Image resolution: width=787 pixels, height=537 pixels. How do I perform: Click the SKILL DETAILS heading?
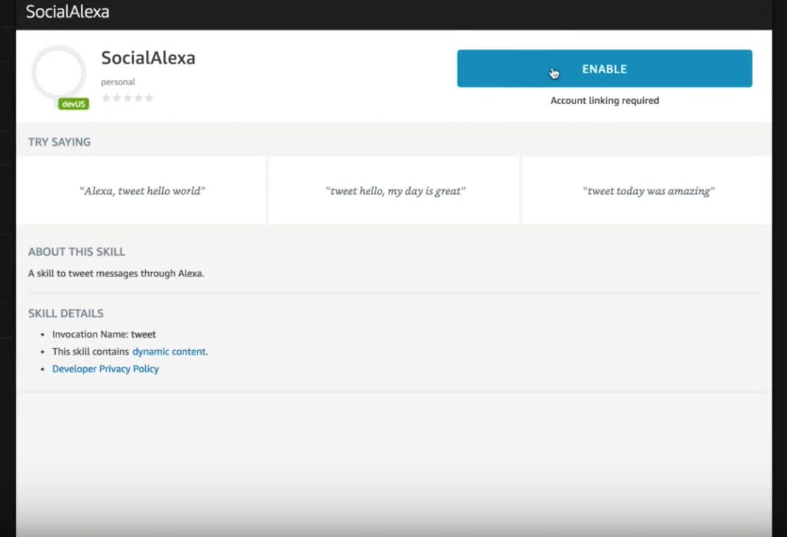click(x=66, y=314)
